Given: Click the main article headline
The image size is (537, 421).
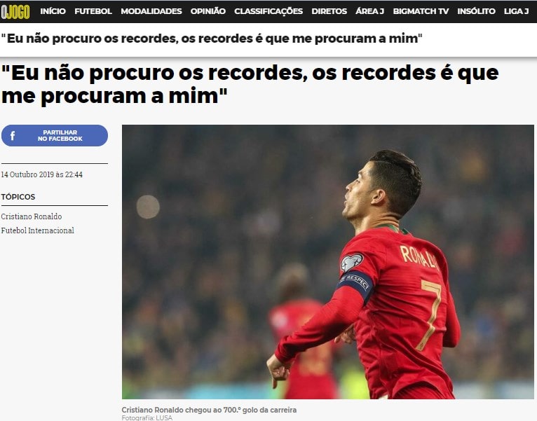Looking at the screenshot, I should pyautogui.click(x=250, y=84).
